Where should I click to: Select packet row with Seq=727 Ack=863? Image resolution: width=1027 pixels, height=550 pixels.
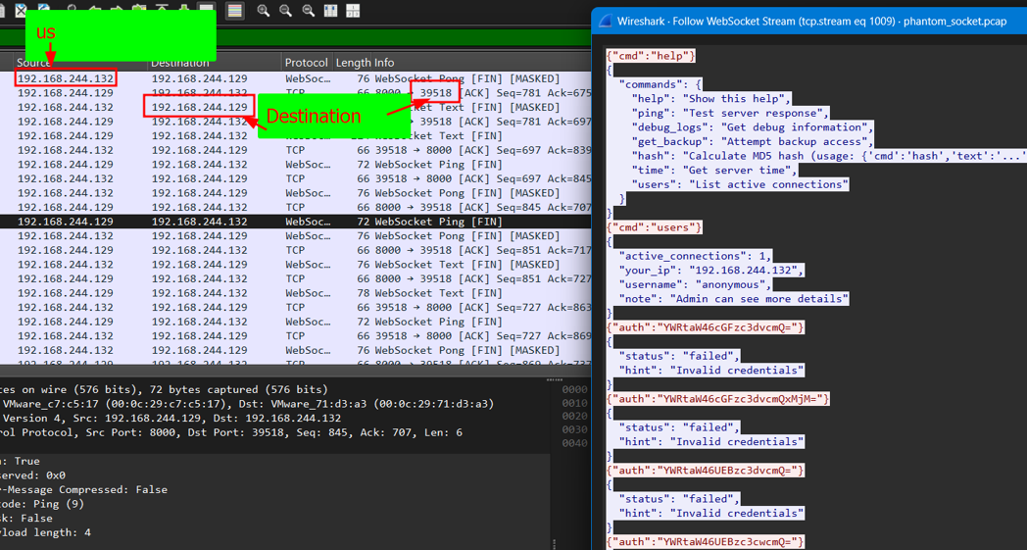tap(295, 308)
